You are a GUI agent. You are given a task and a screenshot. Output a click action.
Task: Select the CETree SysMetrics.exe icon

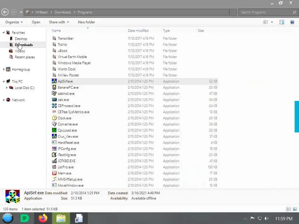[x=54, y=112]
